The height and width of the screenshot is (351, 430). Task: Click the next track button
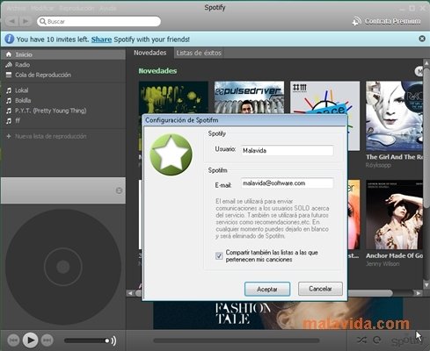pos(47,340)
